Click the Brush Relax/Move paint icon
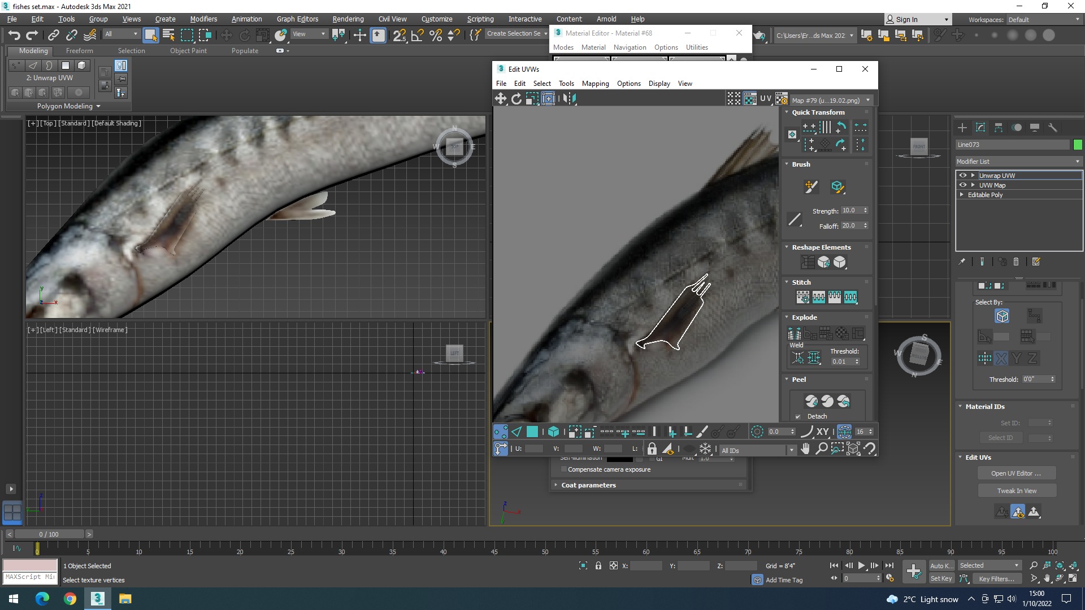 coord(811,187)
